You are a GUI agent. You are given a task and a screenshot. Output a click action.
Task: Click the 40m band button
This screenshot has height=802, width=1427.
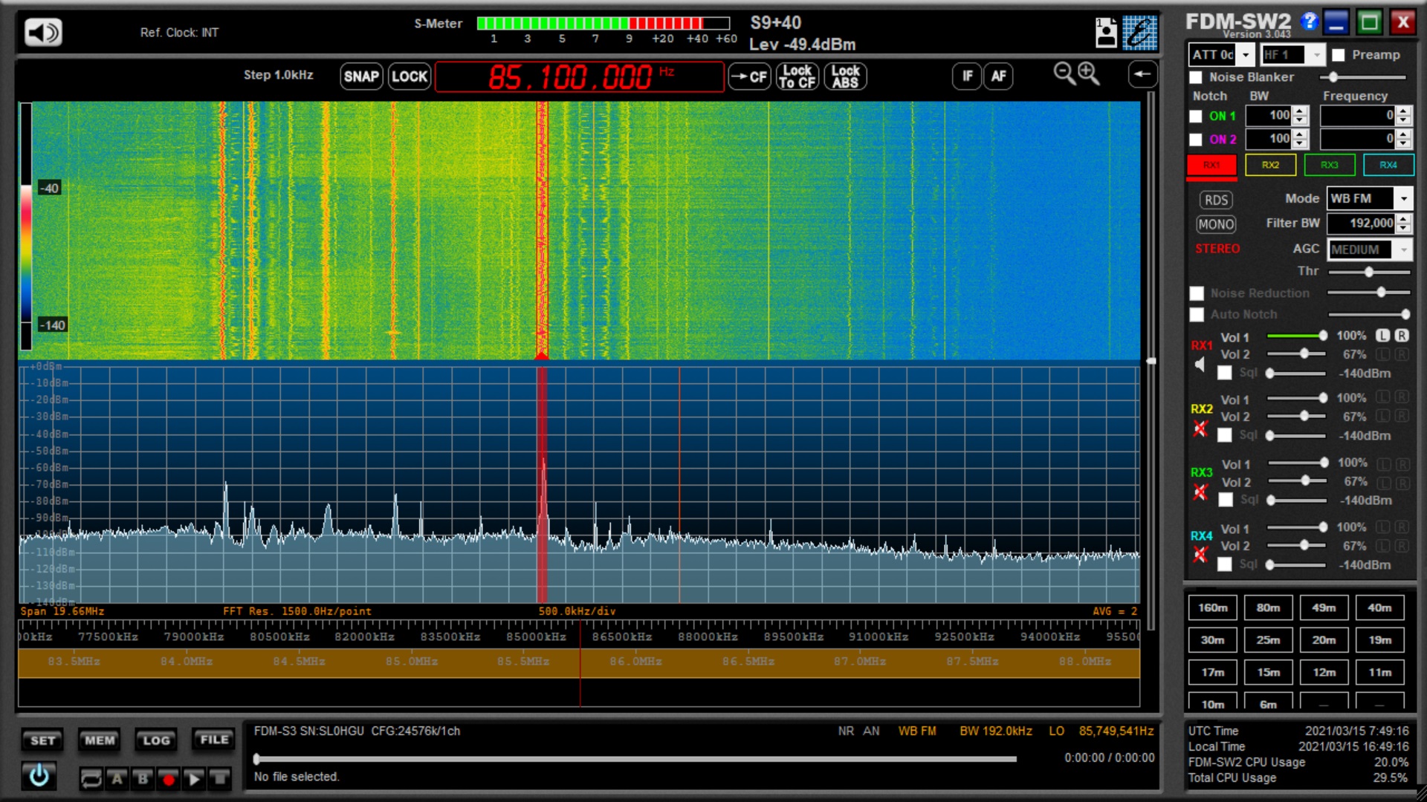[1379, 607]
